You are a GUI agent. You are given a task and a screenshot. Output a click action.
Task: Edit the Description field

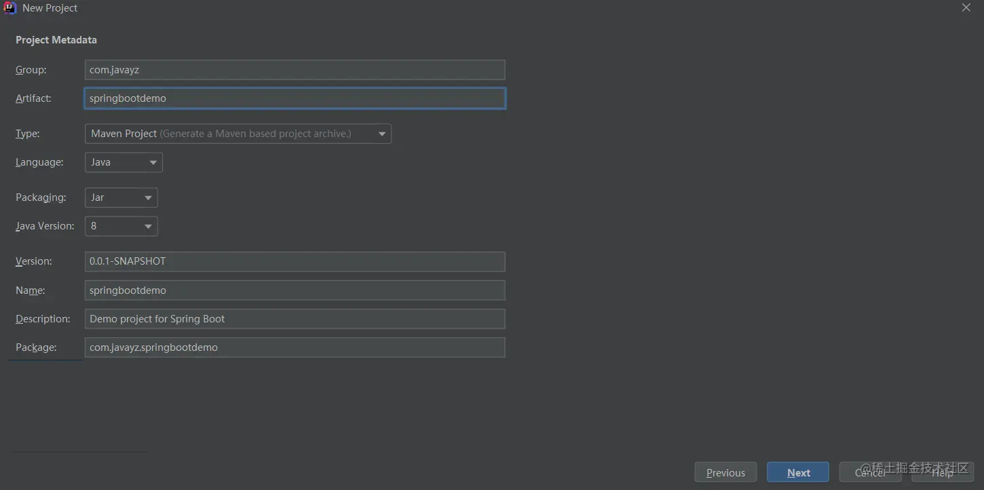pos(295,319)
